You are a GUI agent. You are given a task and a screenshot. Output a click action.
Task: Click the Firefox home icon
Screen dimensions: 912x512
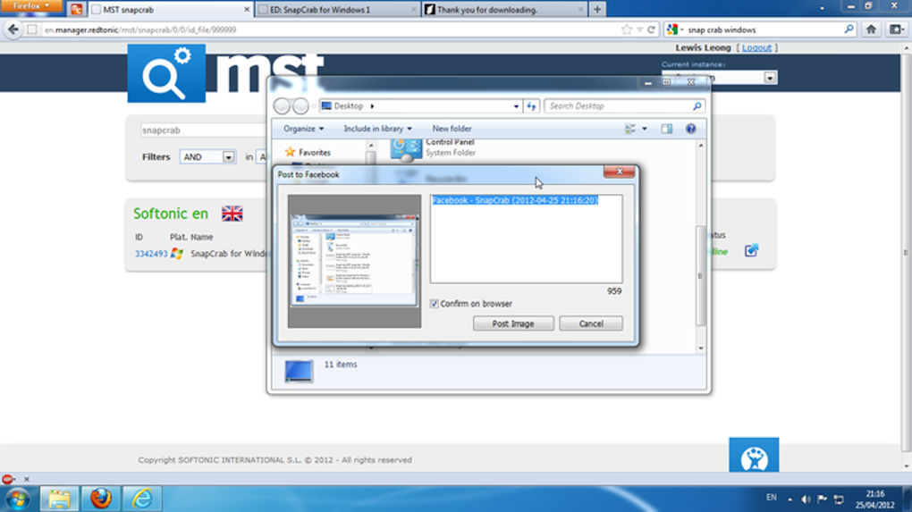click(x=871, y=29)
